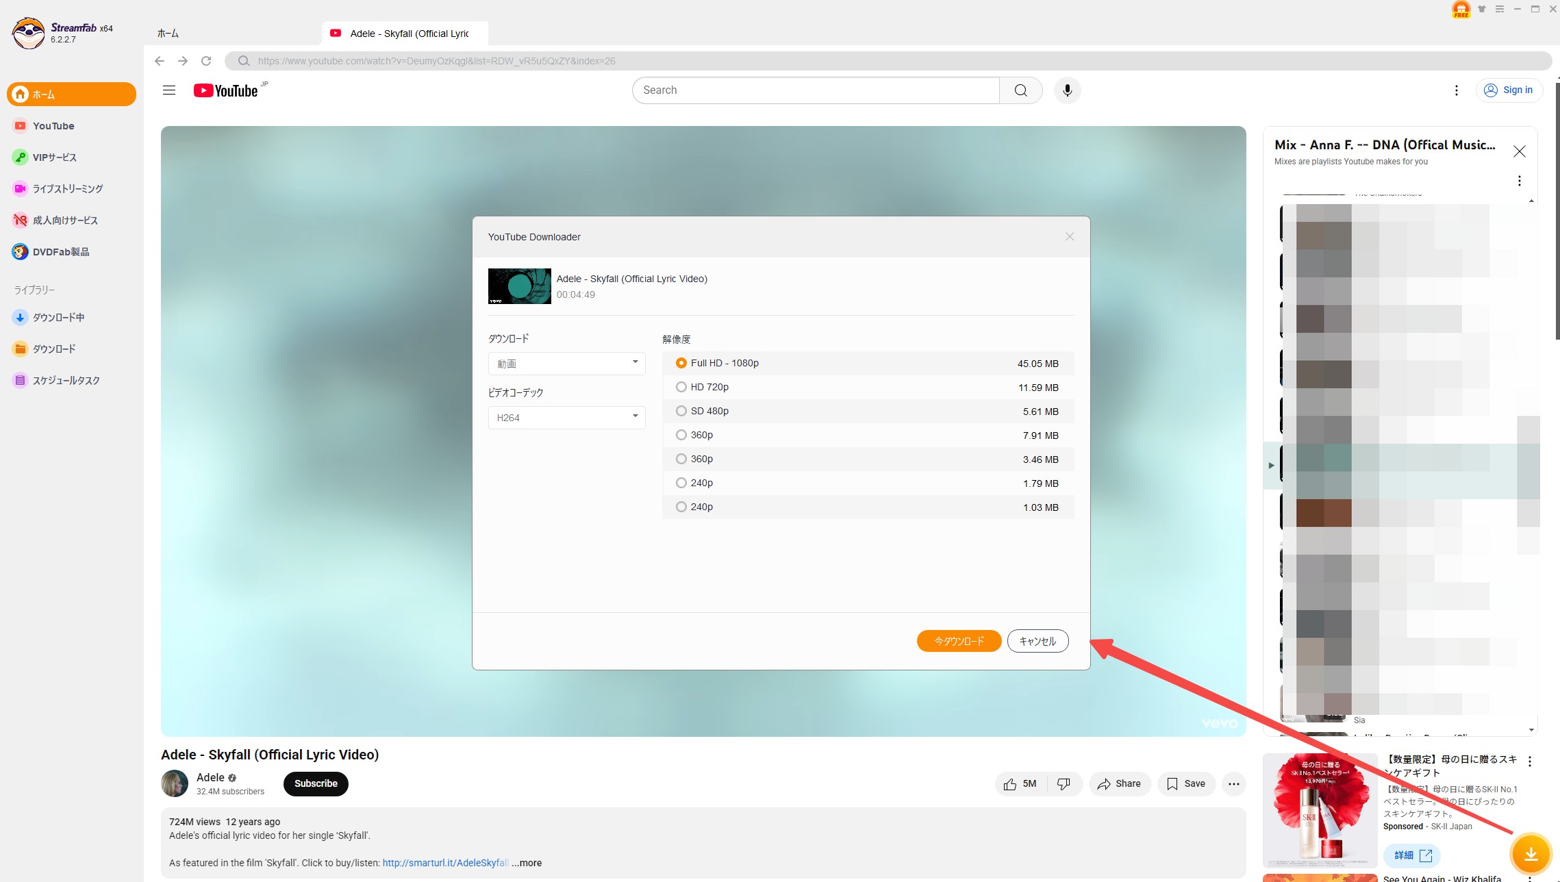
Task: Close the Mix playlist panel
Action: coord(1520,151)
